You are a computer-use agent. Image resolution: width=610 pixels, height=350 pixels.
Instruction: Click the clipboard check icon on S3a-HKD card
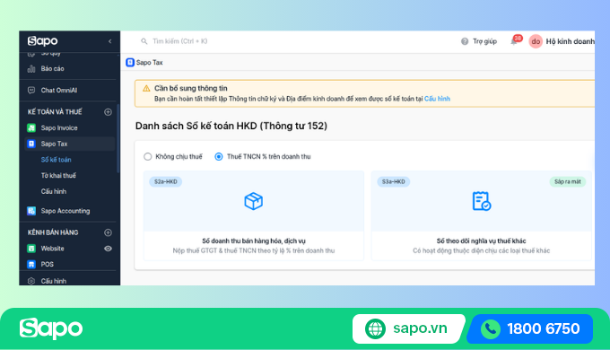tap(481, 201)
